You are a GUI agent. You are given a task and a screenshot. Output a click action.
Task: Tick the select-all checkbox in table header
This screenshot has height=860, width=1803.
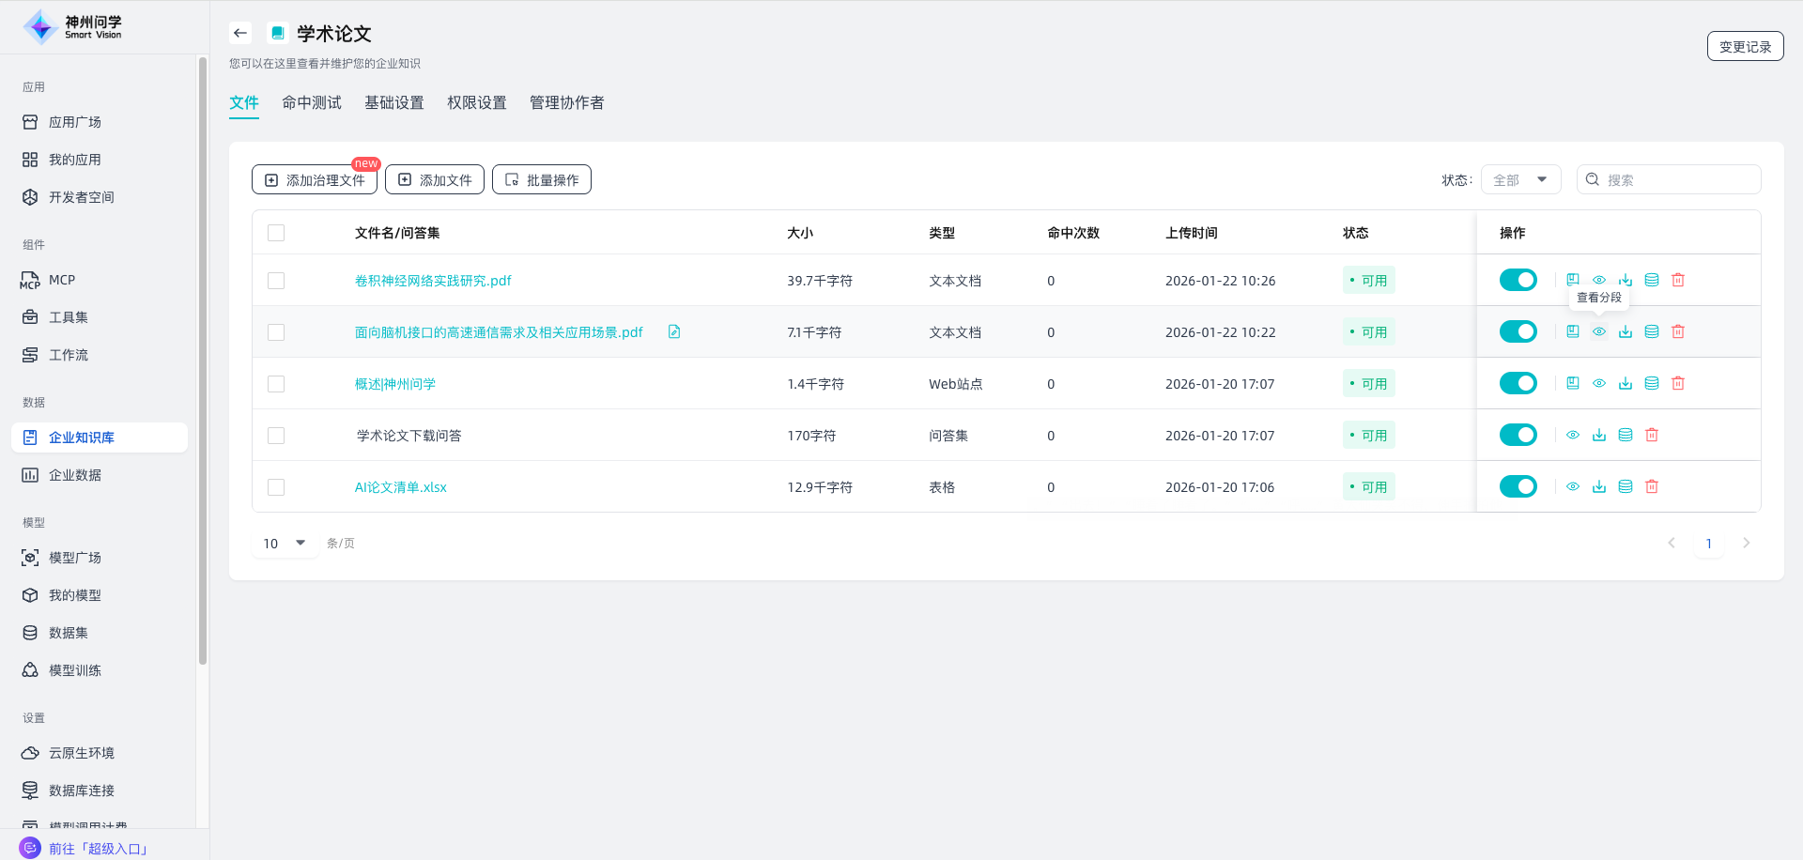pyautogui.click(x=276, y=233)
